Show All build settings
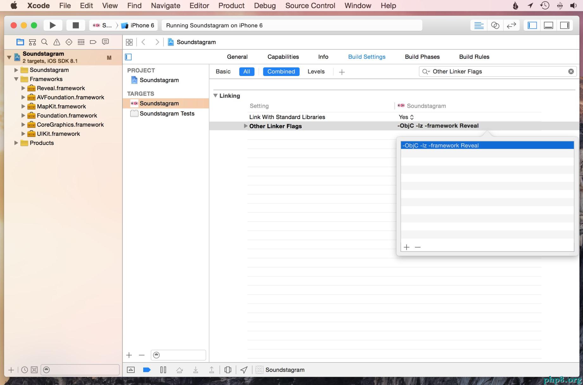 point(247,72)
